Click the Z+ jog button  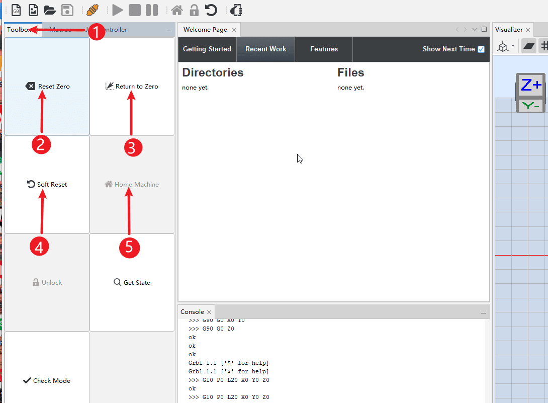pos(530,85)
